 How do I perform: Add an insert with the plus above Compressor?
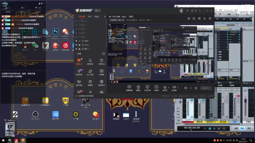(x=237, y=29)
